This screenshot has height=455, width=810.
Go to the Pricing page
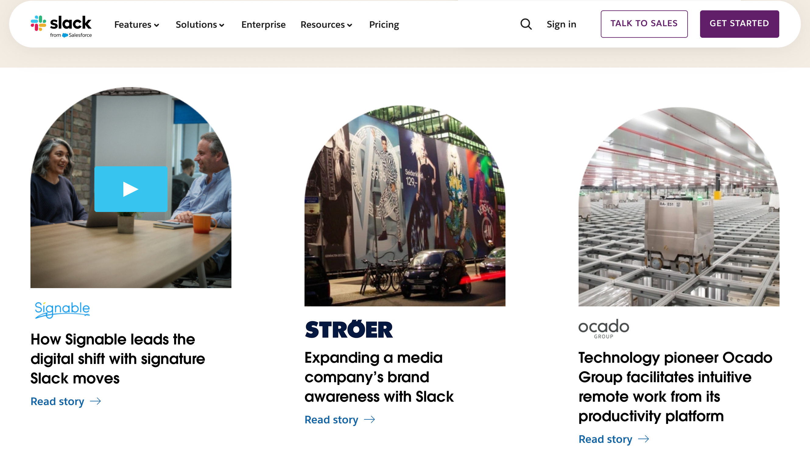384,25
